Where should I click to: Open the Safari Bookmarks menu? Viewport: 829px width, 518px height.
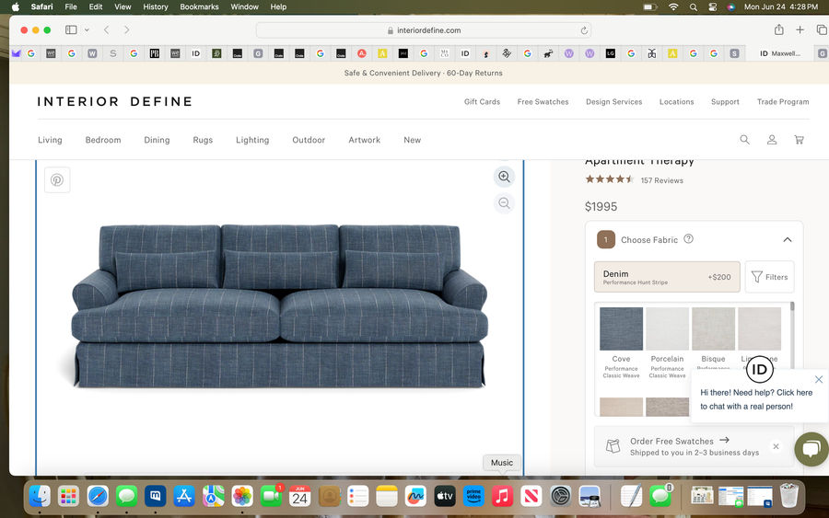(x=199, y=6)
